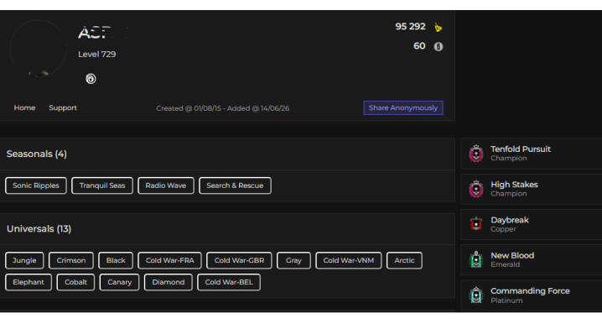Click the Tenfold Pursuit Champion rank badge

476,154
